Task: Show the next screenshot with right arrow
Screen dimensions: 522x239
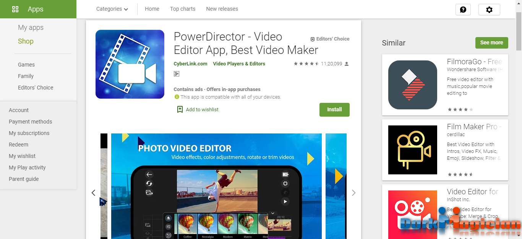Action: 353,193
